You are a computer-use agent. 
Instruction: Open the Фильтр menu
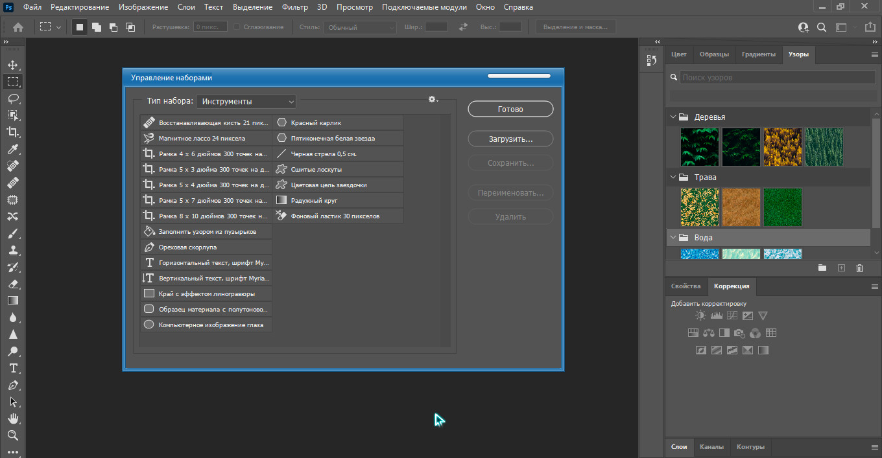point(295,7)
